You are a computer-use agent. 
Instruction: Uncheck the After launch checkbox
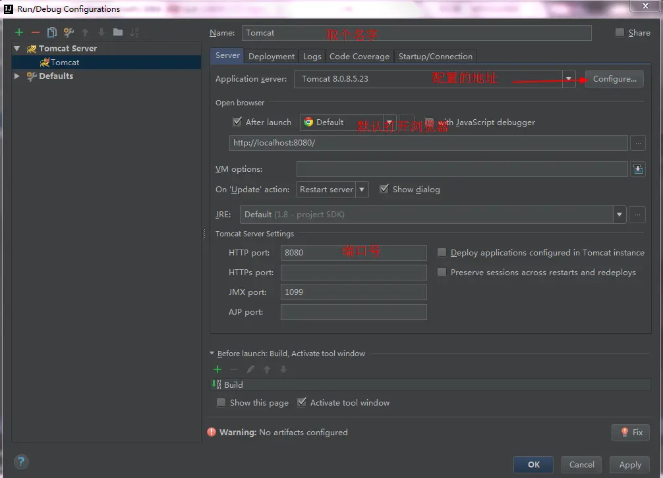[x=237, y=122]
